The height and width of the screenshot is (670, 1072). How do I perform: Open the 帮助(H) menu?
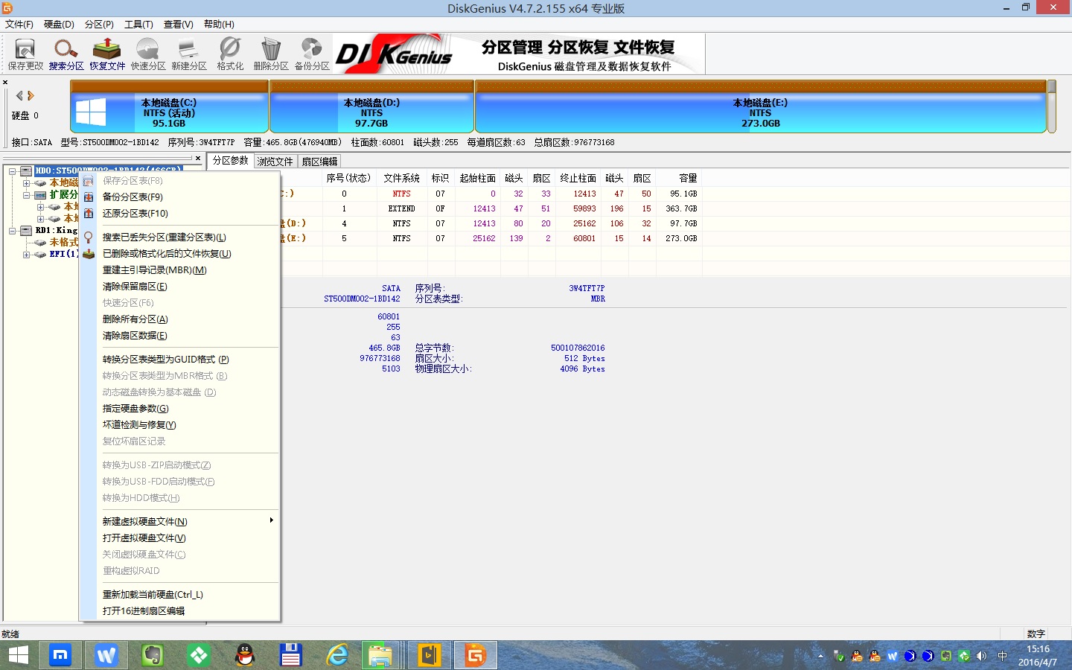[219, 25]
